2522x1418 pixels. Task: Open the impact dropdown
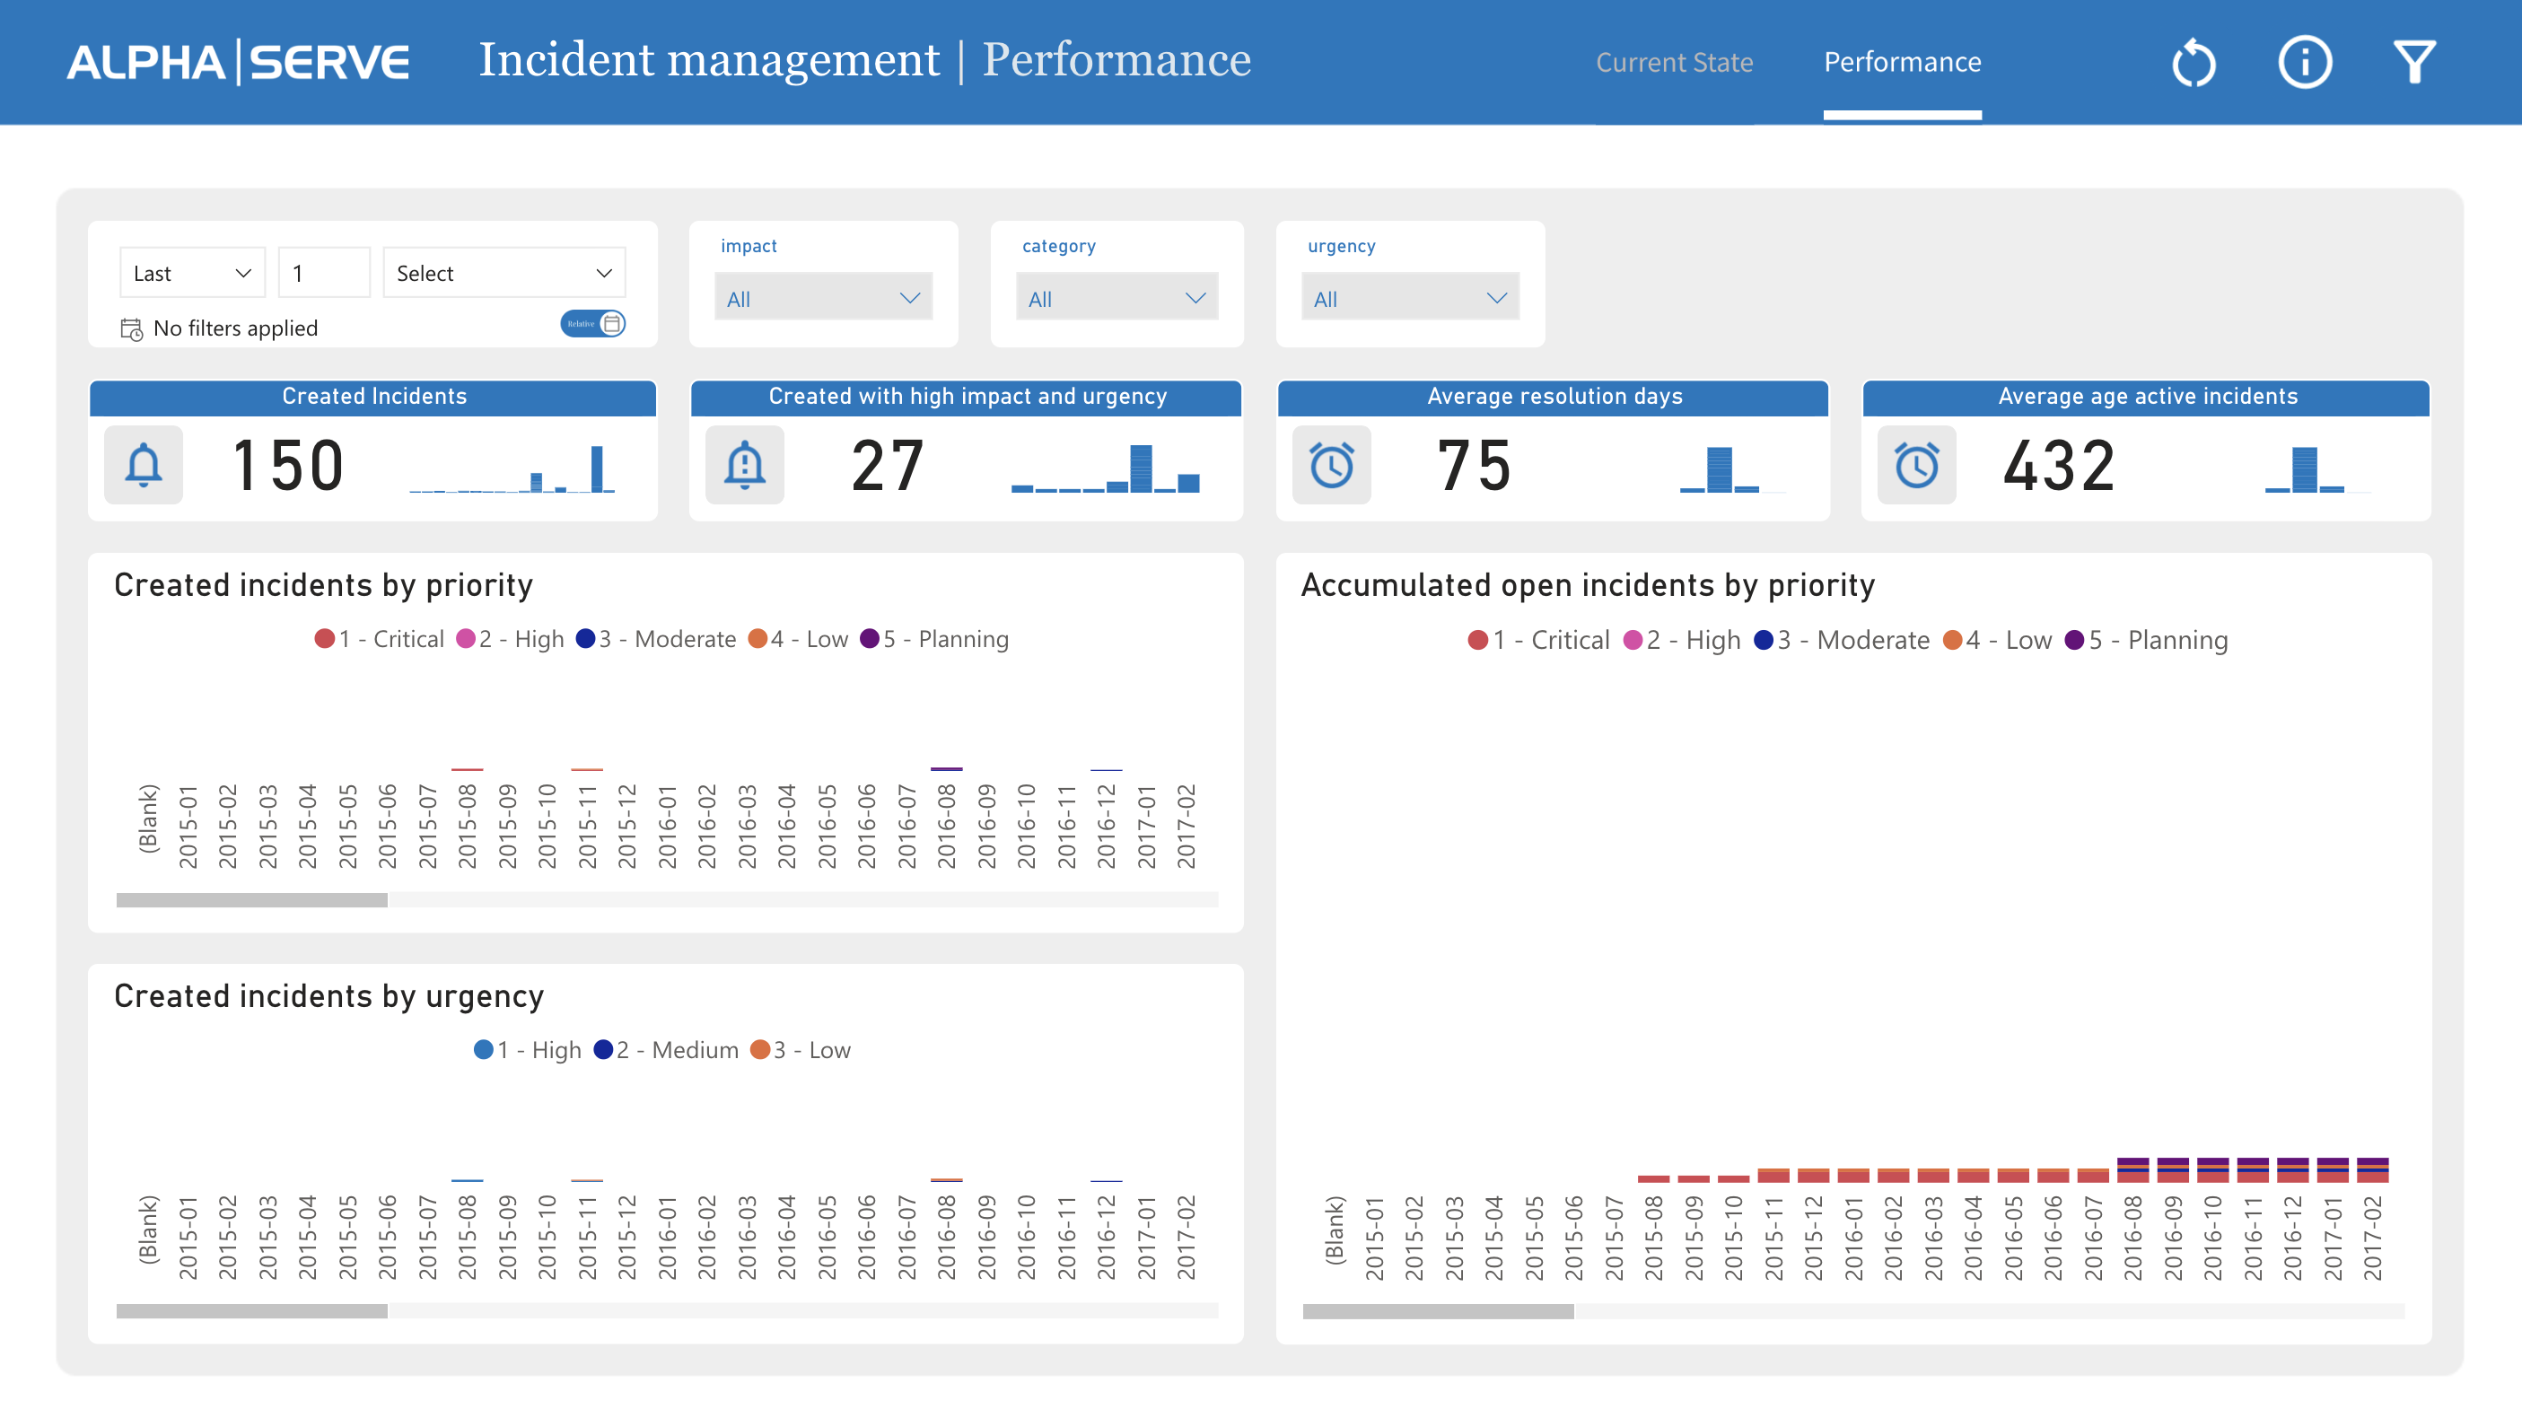pos(822,299)
